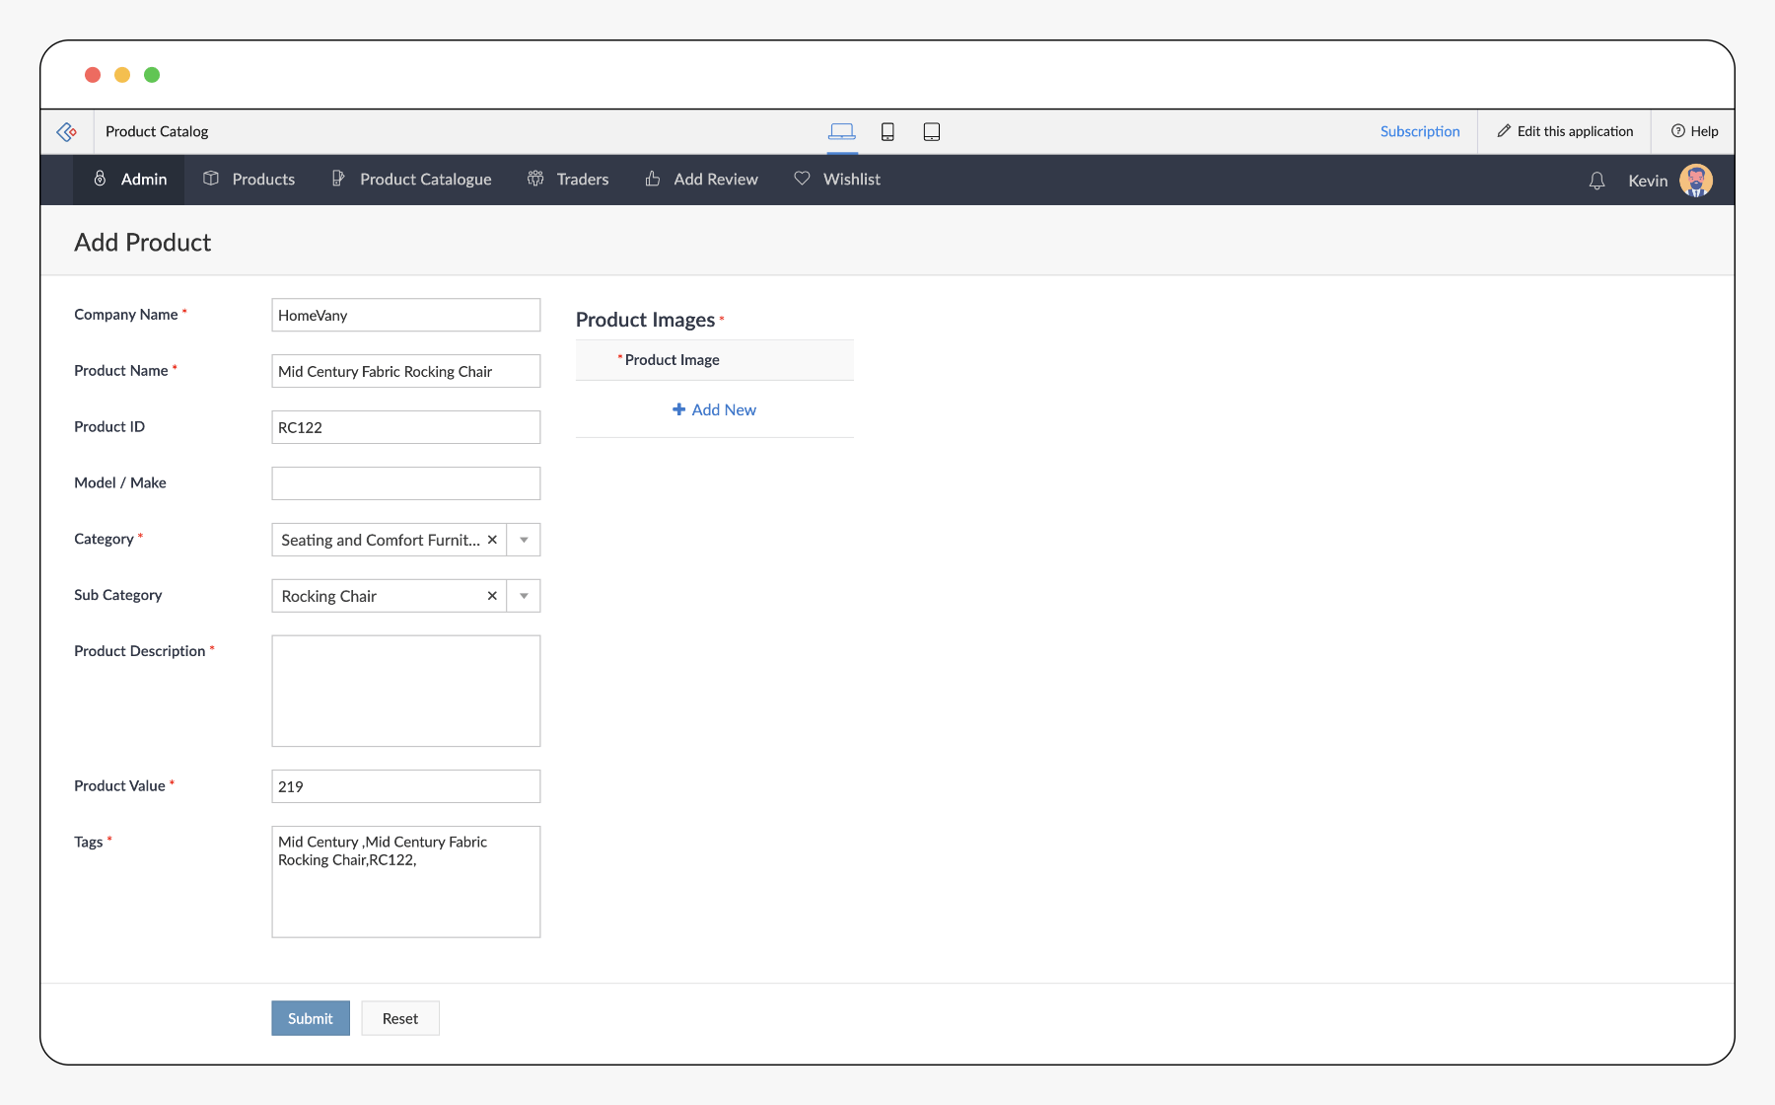Click the Zoho Creator logo icon
The width and height of the screenshot is (1775, 1105).
tap(67, 131)
